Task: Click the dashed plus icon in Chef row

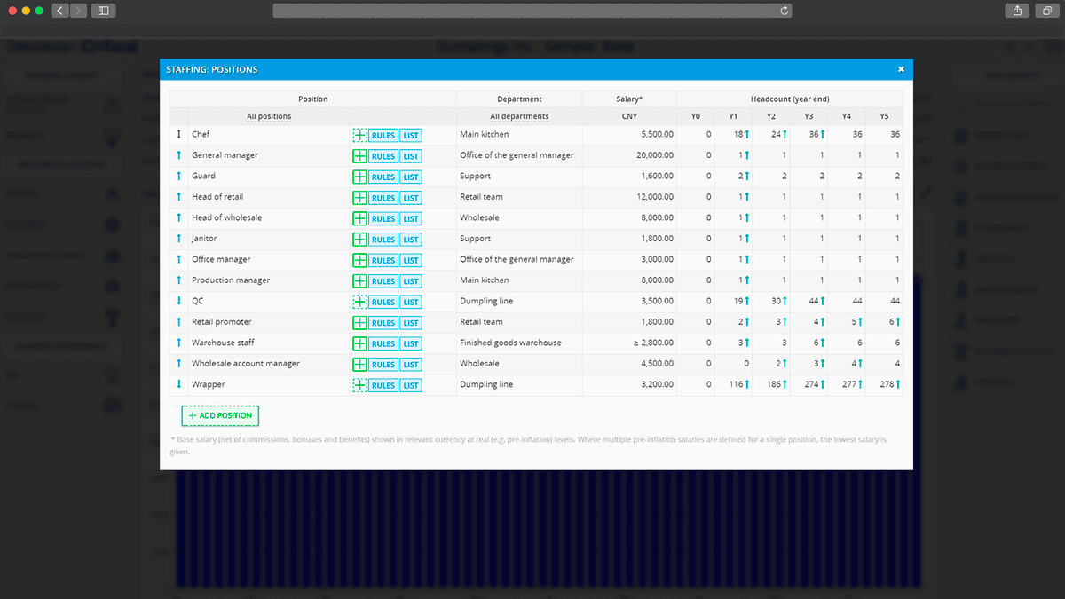Action: pos(359,135)
